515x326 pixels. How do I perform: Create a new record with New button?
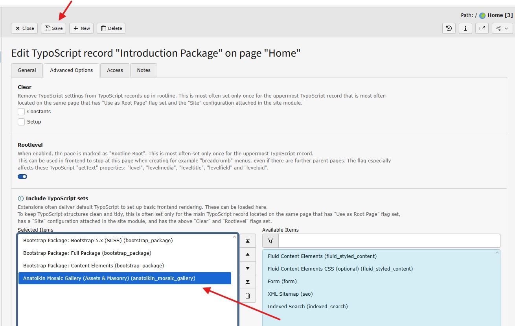pyautogui.click(x=82, y=28)
